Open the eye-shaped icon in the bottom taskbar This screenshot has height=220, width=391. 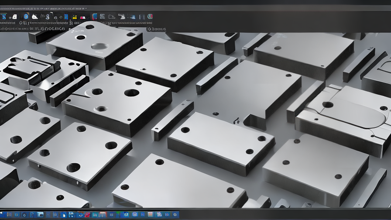pos(81,215)
